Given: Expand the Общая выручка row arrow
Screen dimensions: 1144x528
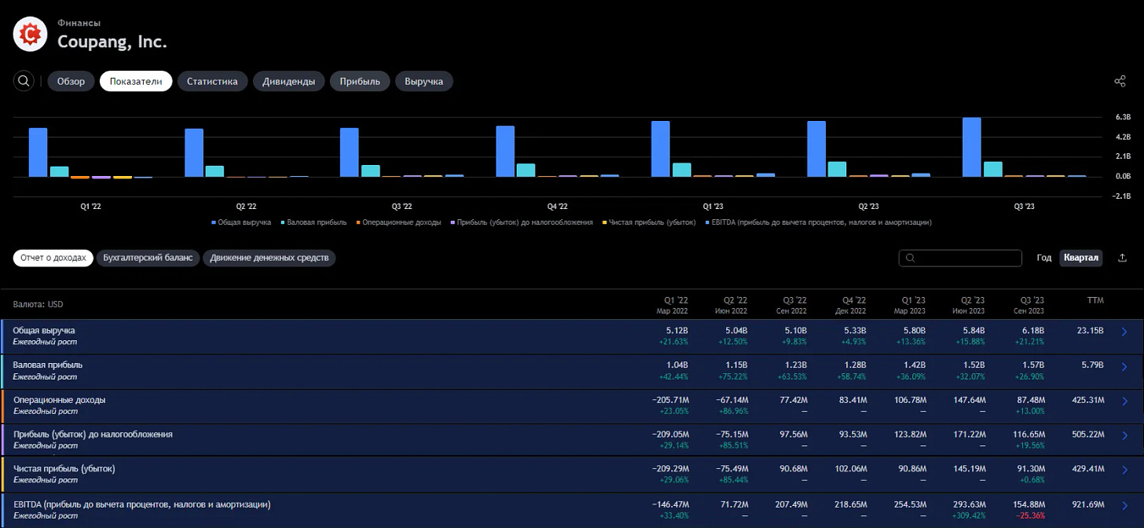Looking at the screenshot, I should click(x=1124, y=332).
